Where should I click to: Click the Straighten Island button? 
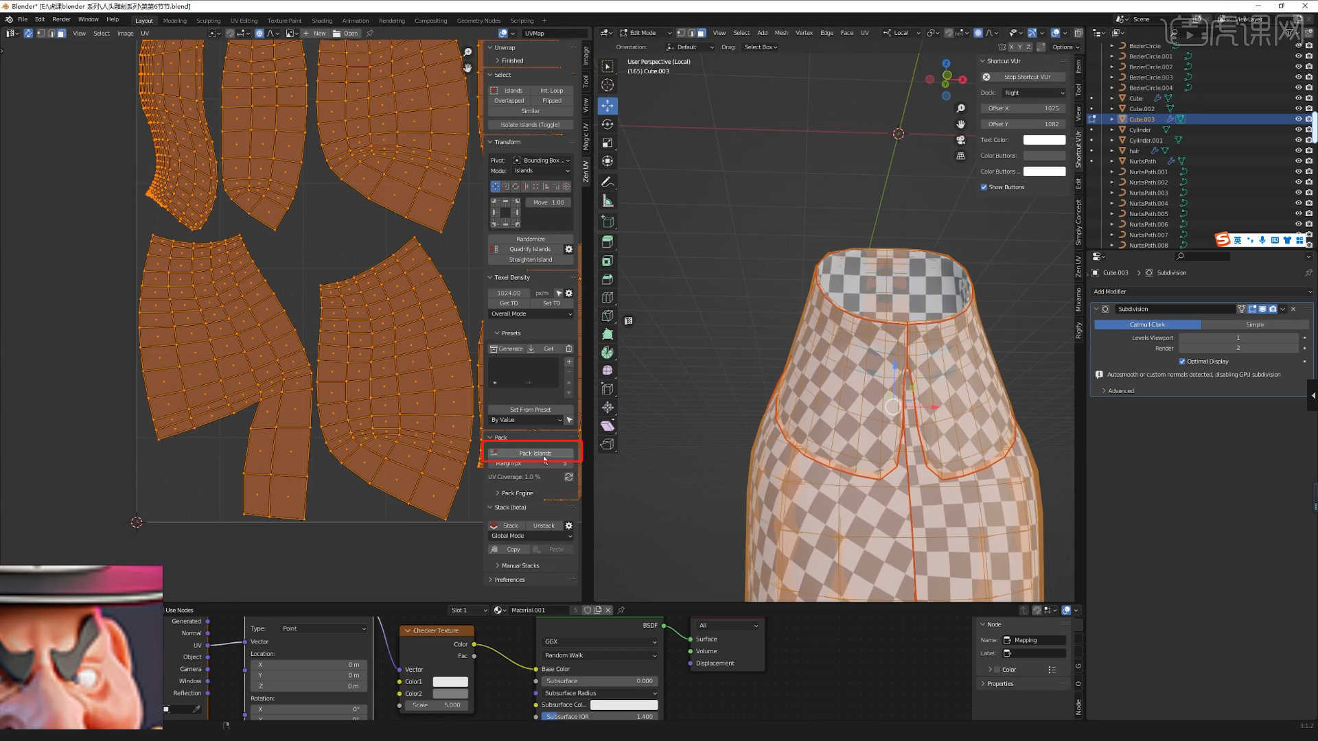pyautogui.click(x=530, y=259)
